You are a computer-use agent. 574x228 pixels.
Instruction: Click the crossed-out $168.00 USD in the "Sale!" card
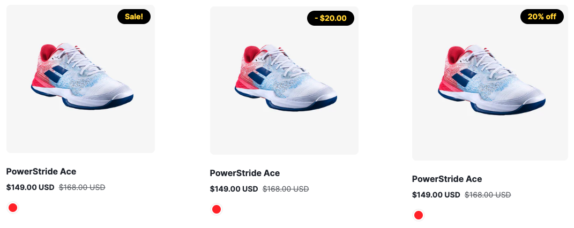[82, 187]
